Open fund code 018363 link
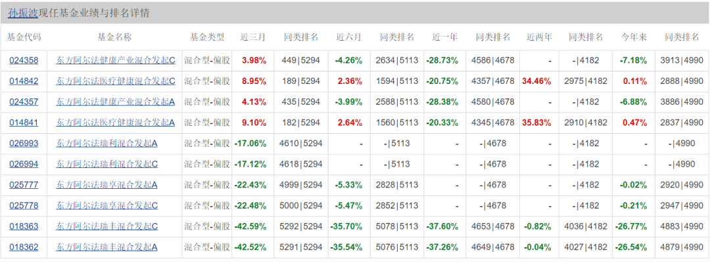 click(x=24, y=226)
